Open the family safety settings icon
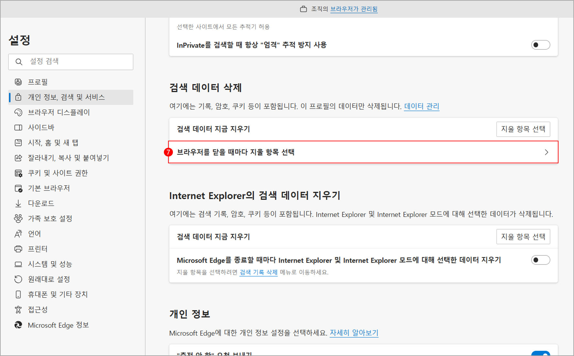 [x=18, y=219]
